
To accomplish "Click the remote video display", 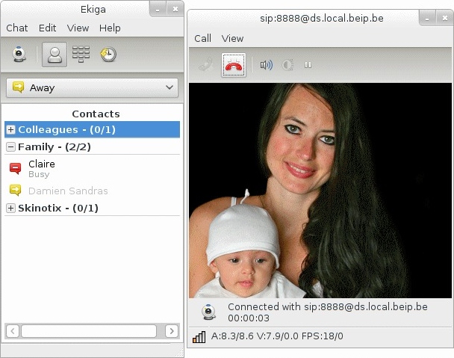I will [320, 191].
